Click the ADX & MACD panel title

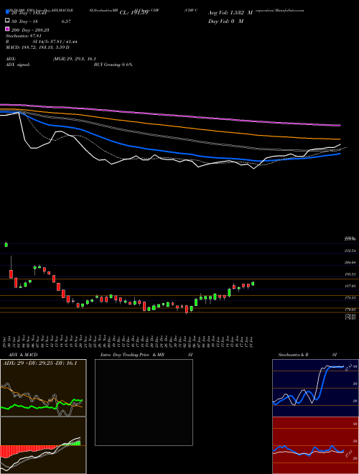pos(23,355)
